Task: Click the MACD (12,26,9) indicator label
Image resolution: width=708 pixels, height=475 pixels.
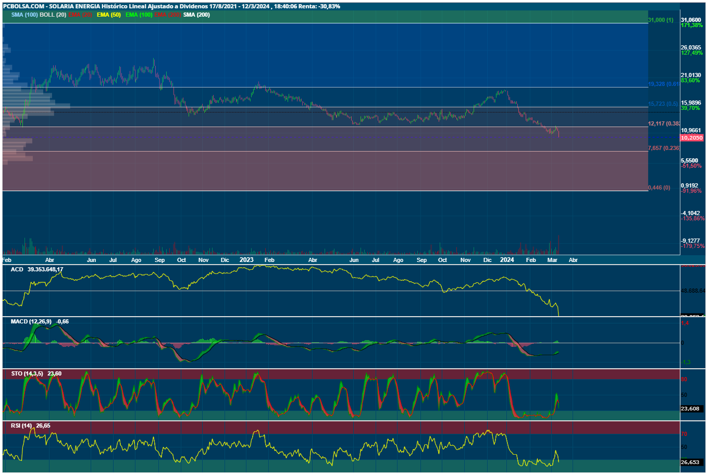Action: [31, 321]
